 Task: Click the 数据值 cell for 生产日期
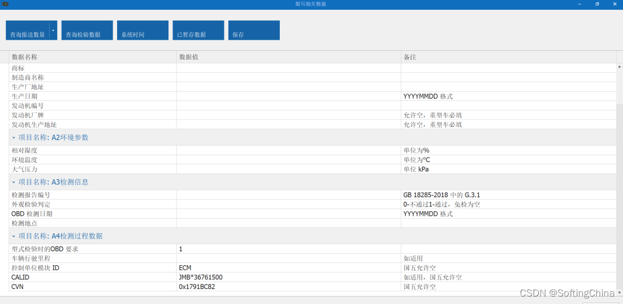pyautogui.click(x=288, y=96)
